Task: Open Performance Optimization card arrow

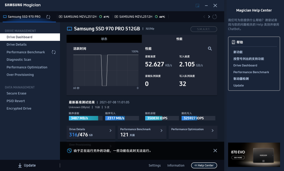Action: [213, 131]
